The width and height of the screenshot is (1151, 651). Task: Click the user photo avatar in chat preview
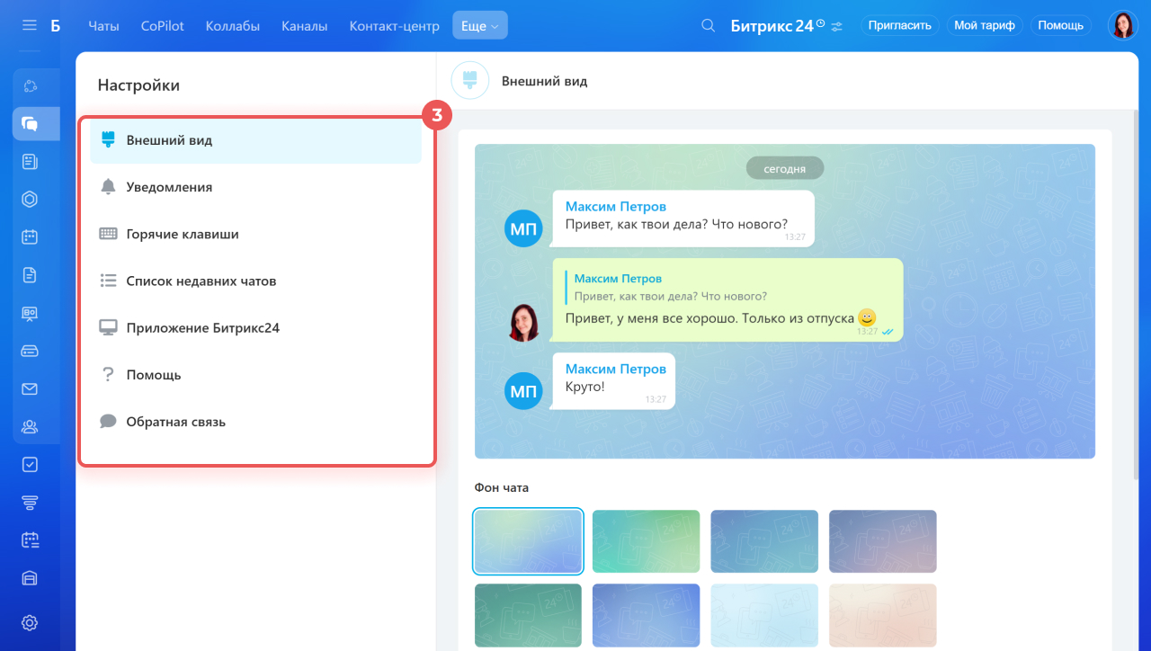click(x=523, y=322)
